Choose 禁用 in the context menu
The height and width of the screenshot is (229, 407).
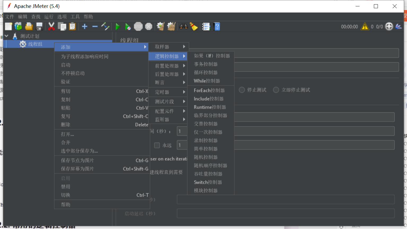(102, 187)
